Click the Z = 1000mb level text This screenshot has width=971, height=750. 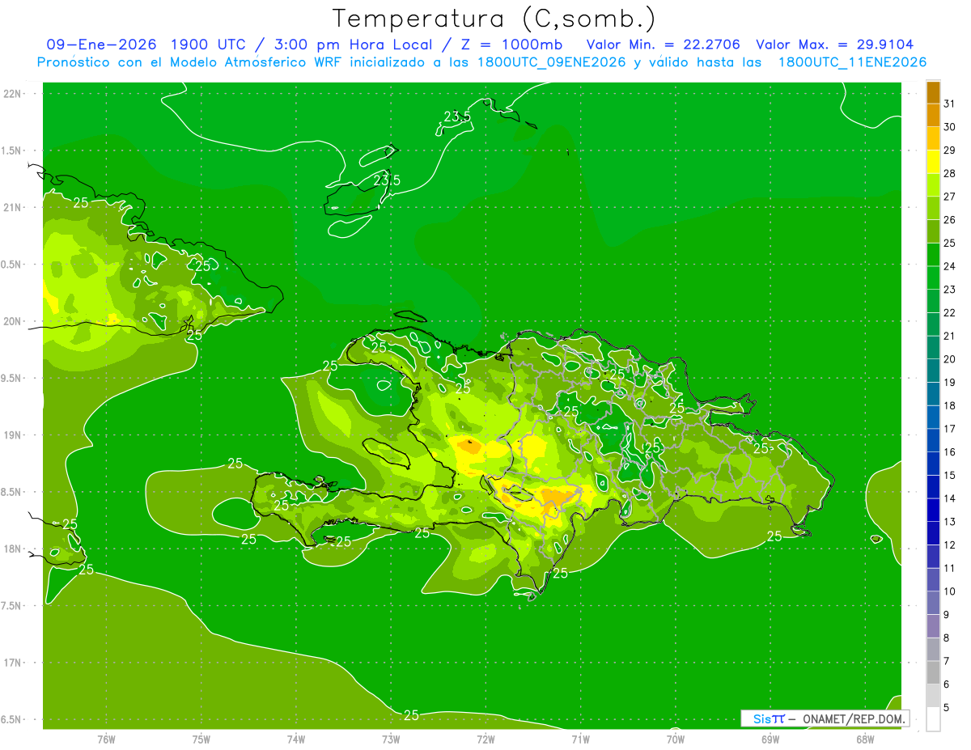point(525,44)
